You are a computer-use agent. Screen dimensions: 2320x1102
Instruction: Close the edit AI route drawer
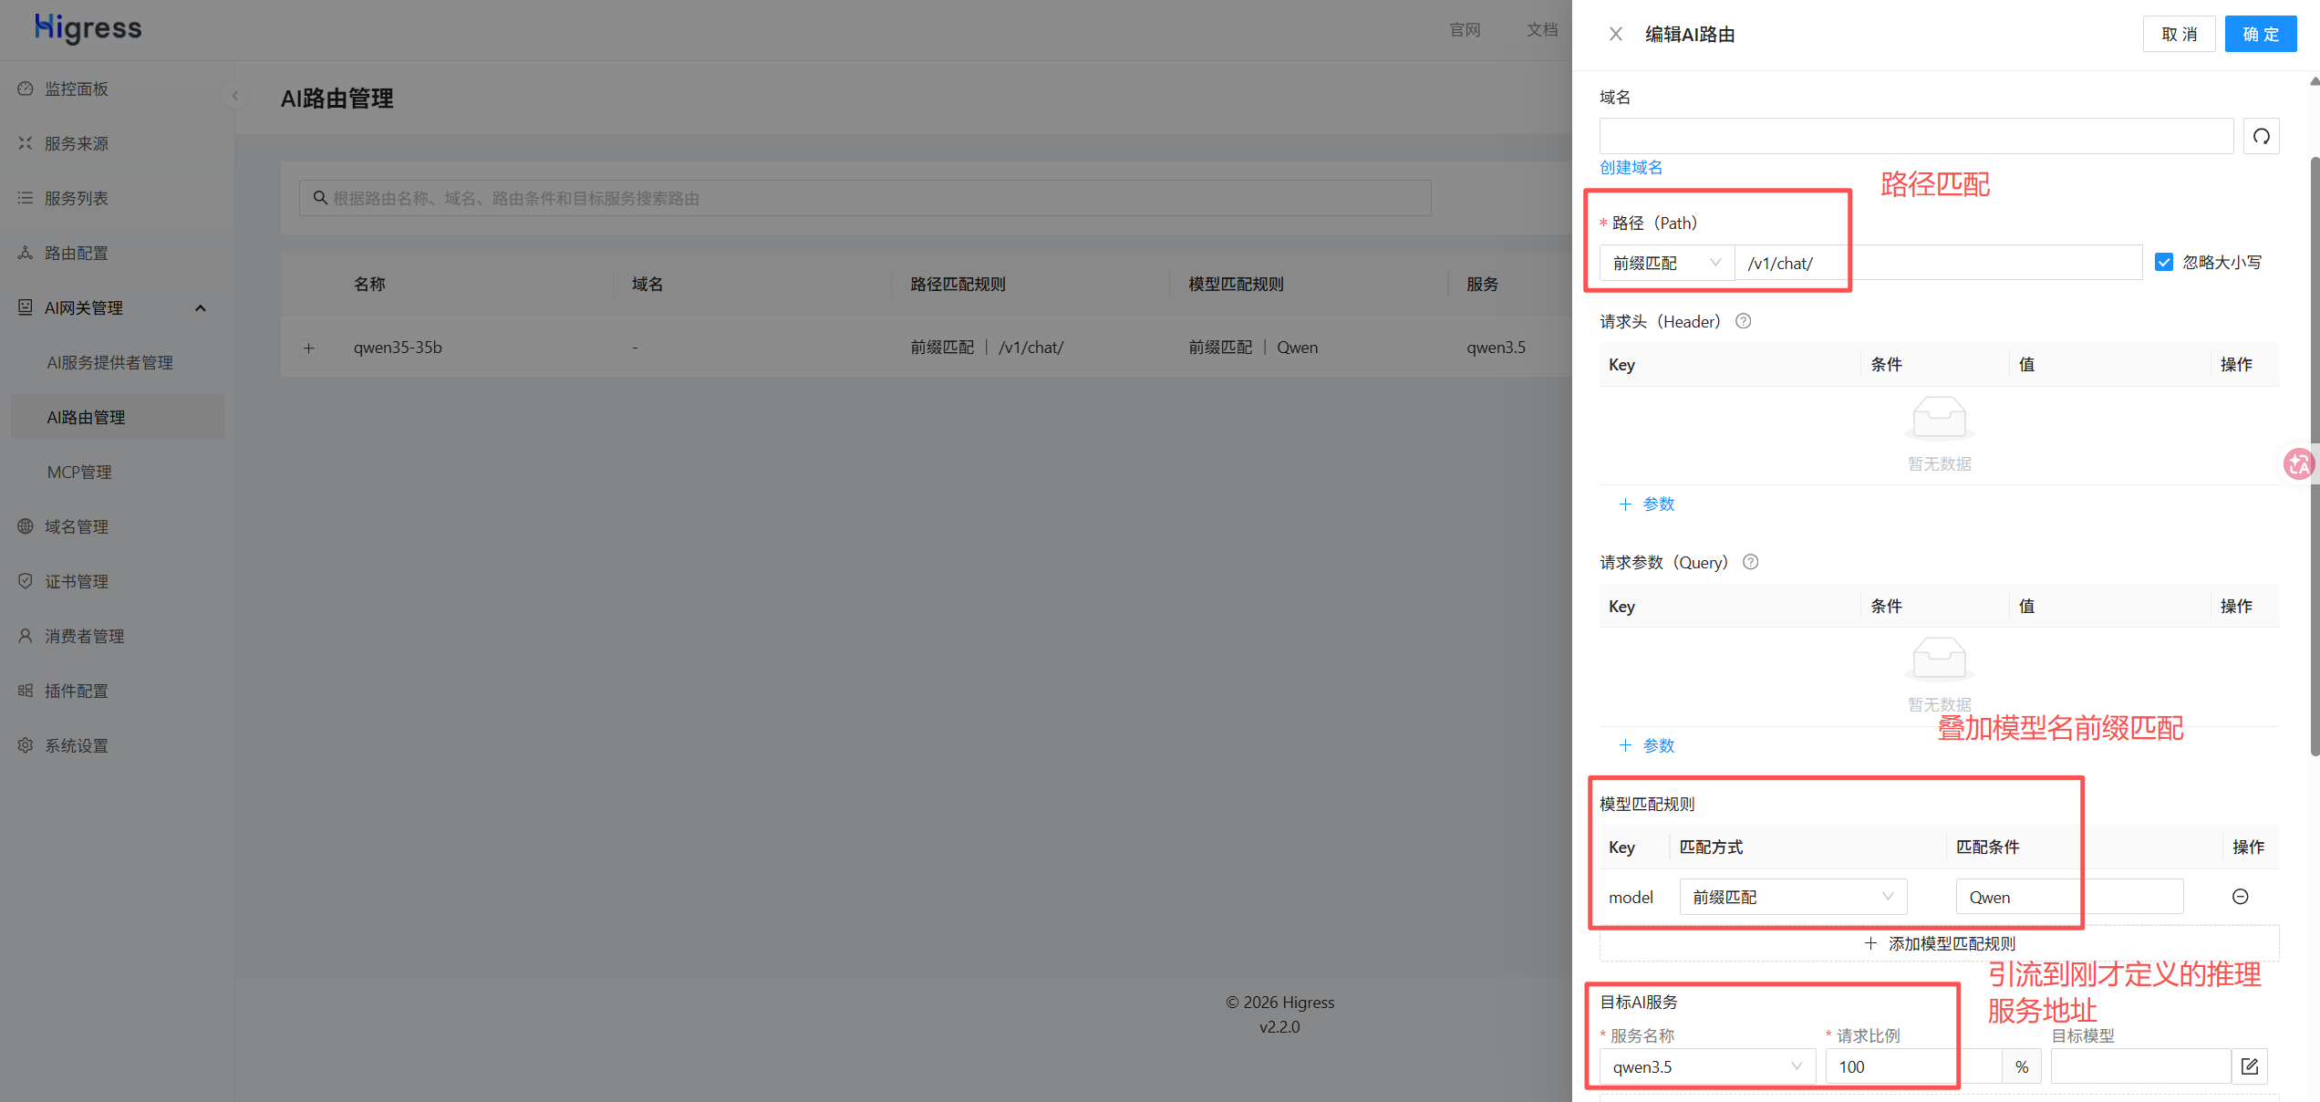click(x=1615, y=34)
